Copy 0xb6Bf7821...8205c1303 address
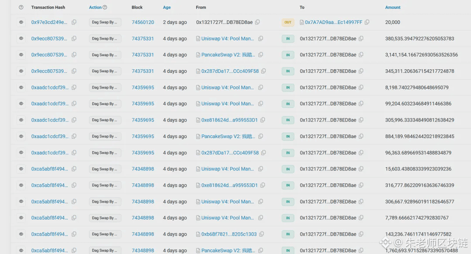Viewport: 471px width, 254px height. click(x=262, y=234)
